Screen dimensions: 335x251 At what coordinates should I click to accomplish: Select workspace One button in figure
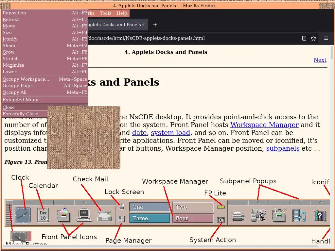pyautogui.click(x=150, y=207)
